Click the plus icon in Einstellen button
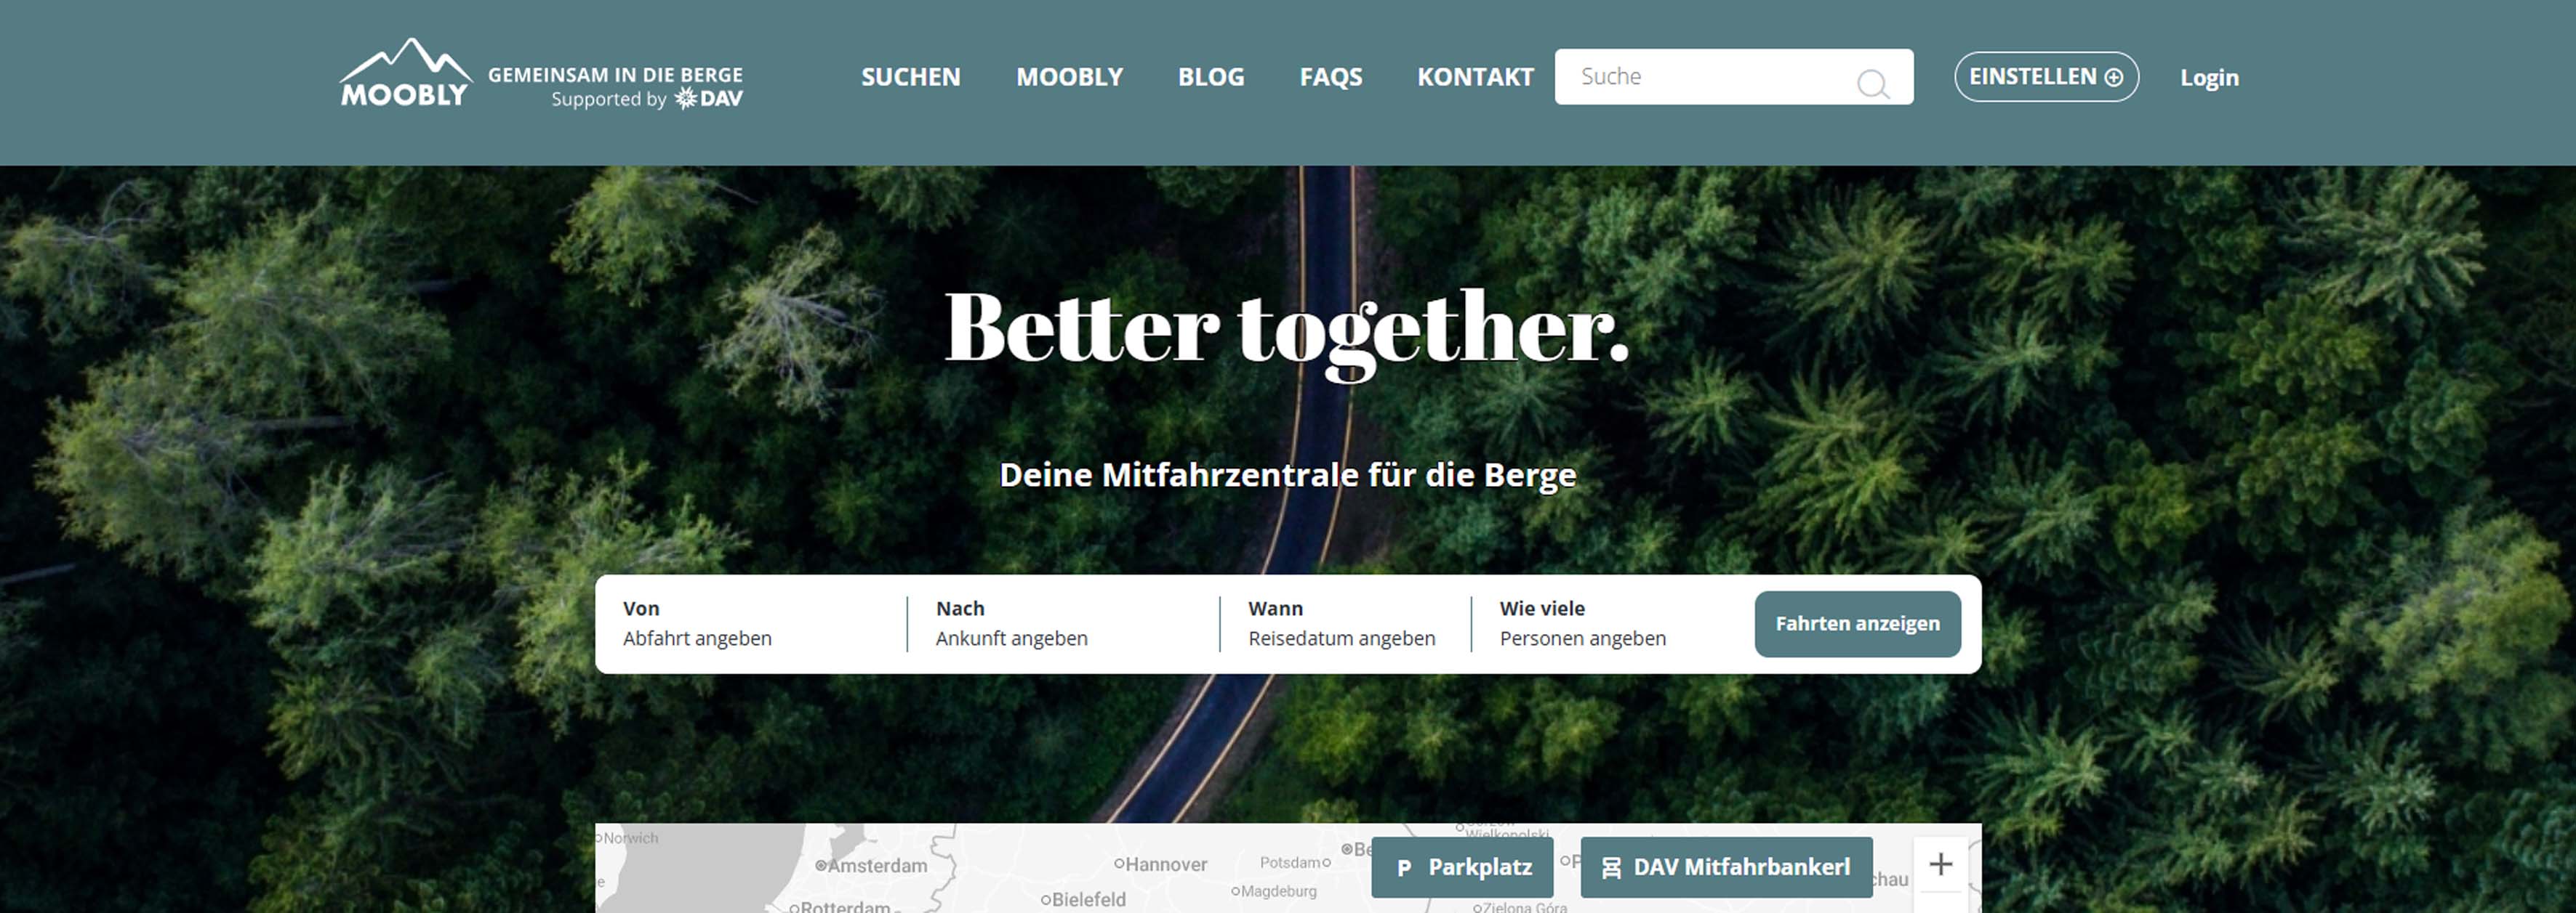The image size is (2576, 913). click(2113, 77)
